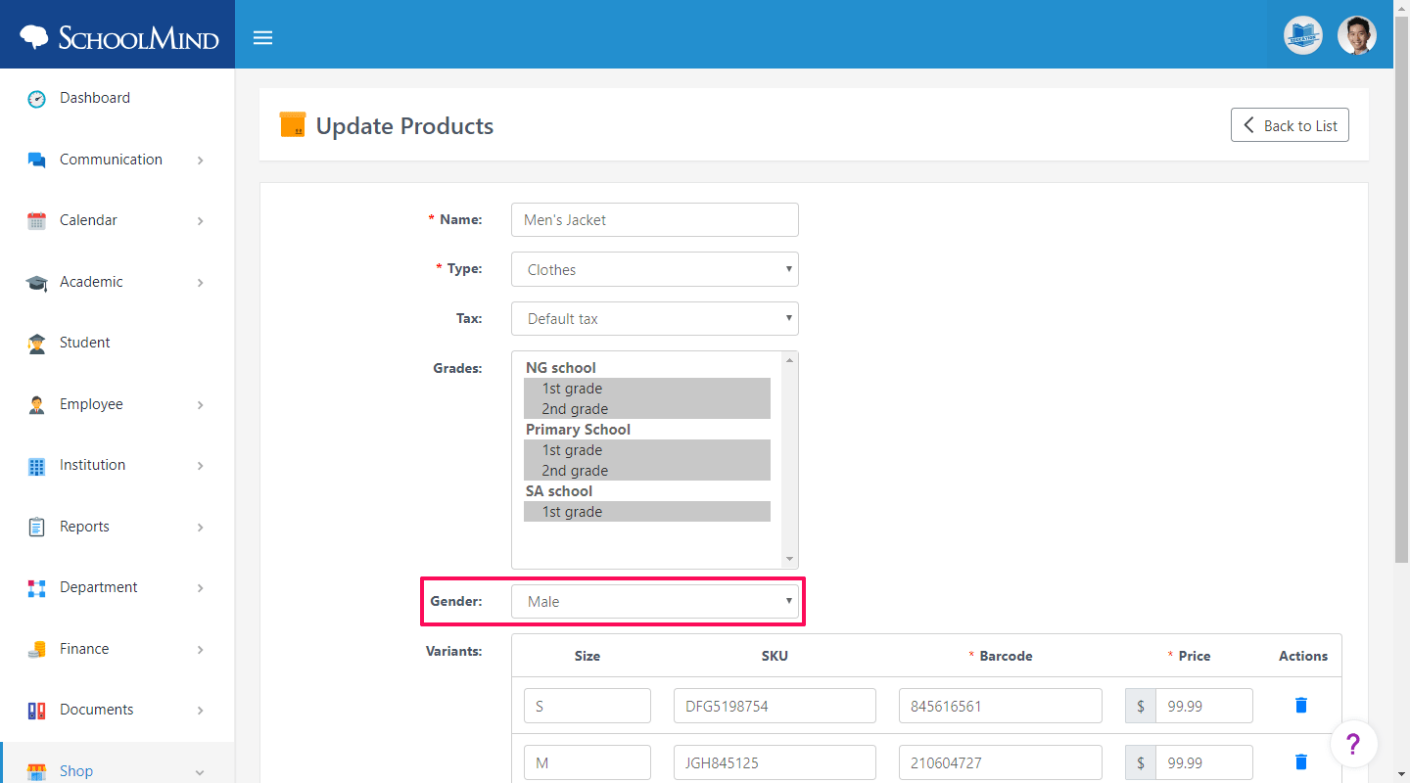This screenshot has height=783, width=1410.
Task: Click the Calendar icon in sidebar
Action: pos(36,221)
